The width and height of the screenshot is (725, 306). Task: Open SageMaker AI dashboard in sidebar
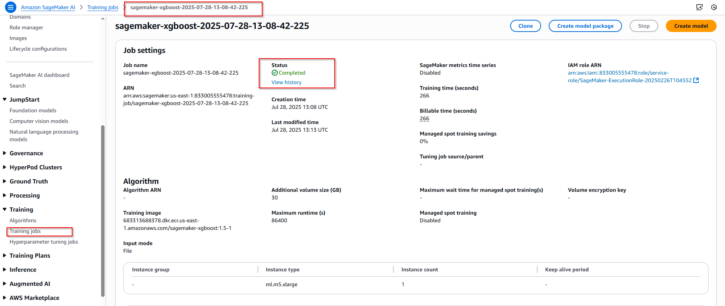click(x=40, y=75)
